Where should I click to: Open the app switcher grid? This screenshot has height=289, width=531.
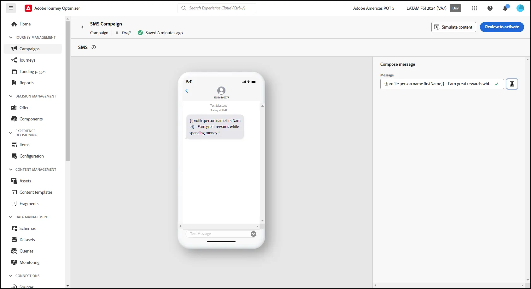coord(475,8)
